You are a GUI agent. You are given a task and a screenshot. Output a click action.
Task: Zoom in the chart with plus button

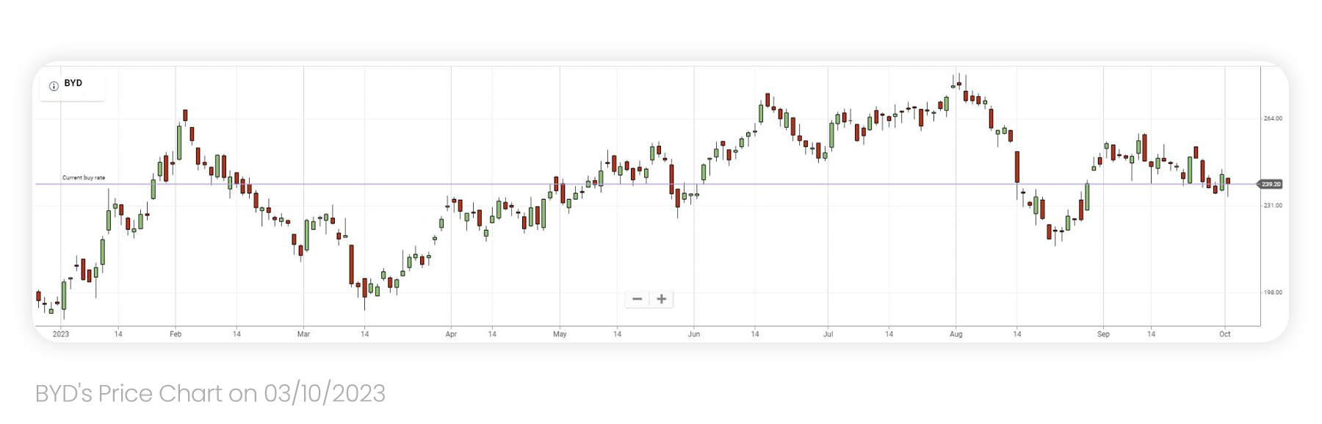pyautogui.click(x=662, y=299)
